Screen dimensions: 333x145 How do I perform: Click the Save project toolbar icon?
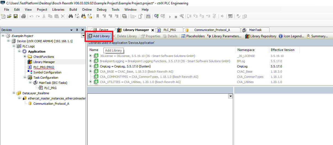tap(16, 16)
